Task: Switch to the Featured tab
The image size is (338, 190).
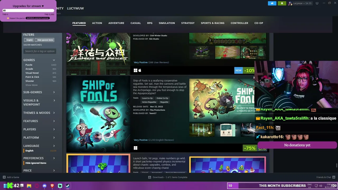Action: click(79, 23)
